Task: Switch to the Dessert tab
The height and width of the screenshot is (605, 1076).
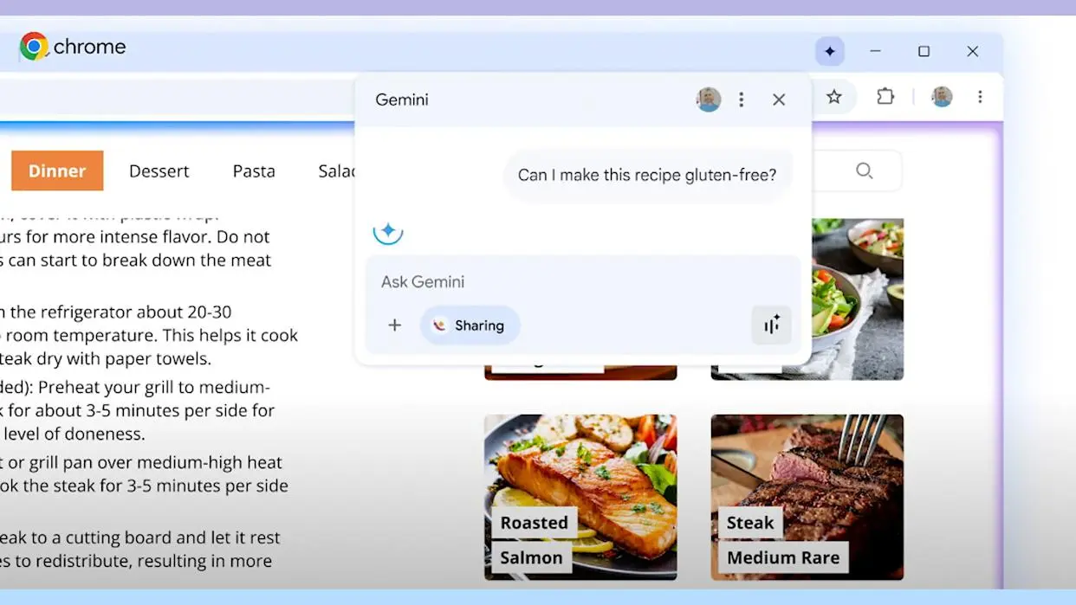Action: 159,171
